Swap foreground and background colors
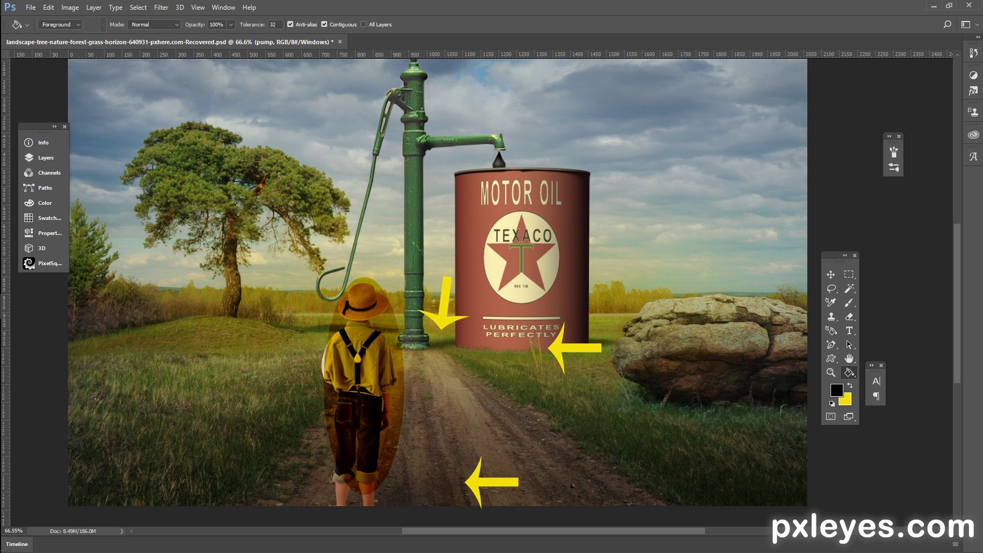 pyautogui.click(x=850, y=385)
